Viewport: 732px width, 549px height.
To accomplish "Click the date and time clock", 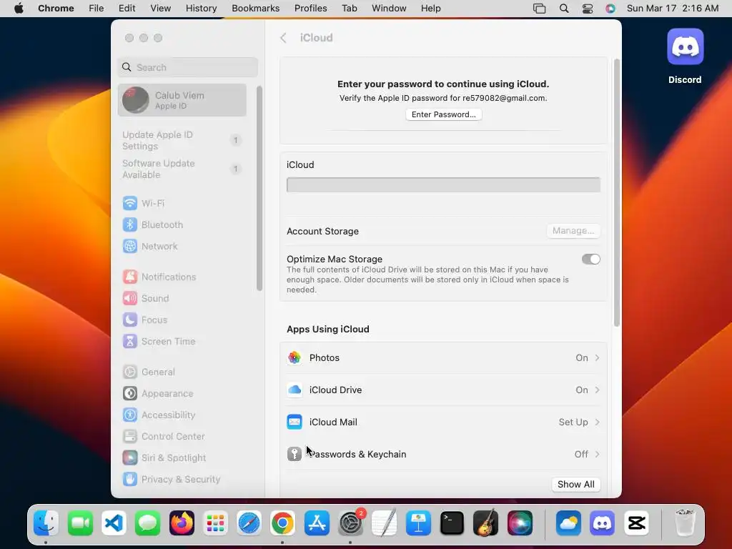I will click(672, 9).
